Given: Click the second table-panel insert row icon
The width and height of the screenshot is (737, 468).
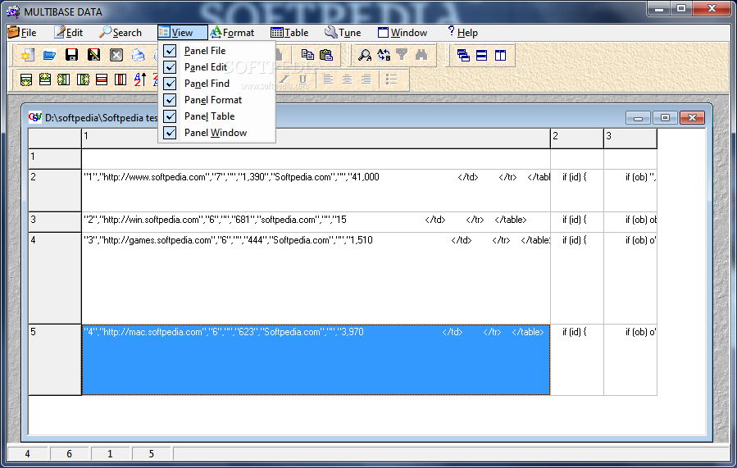Looking at the screenshot, I should click(45, 80).
